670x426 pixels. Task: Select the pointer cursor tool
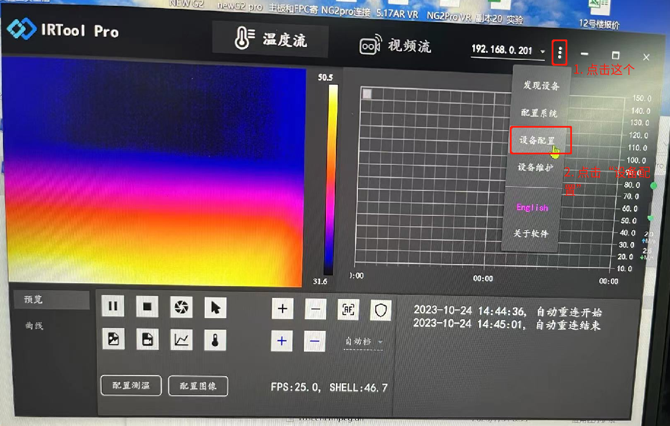pos(215,307)
